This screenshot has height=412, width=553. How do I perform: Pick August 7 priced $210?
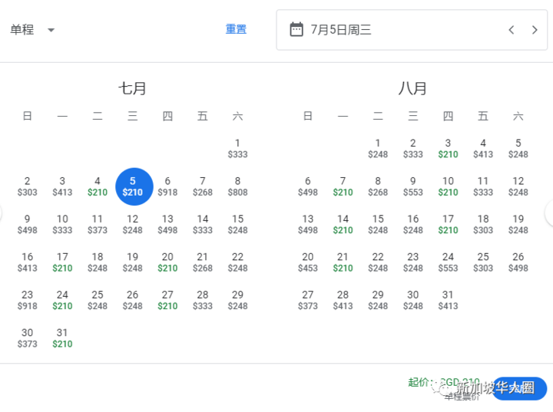(343, 186)
